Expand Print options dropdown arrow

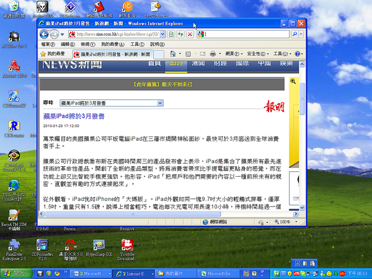pyautogui.click(x=220, y=54)
